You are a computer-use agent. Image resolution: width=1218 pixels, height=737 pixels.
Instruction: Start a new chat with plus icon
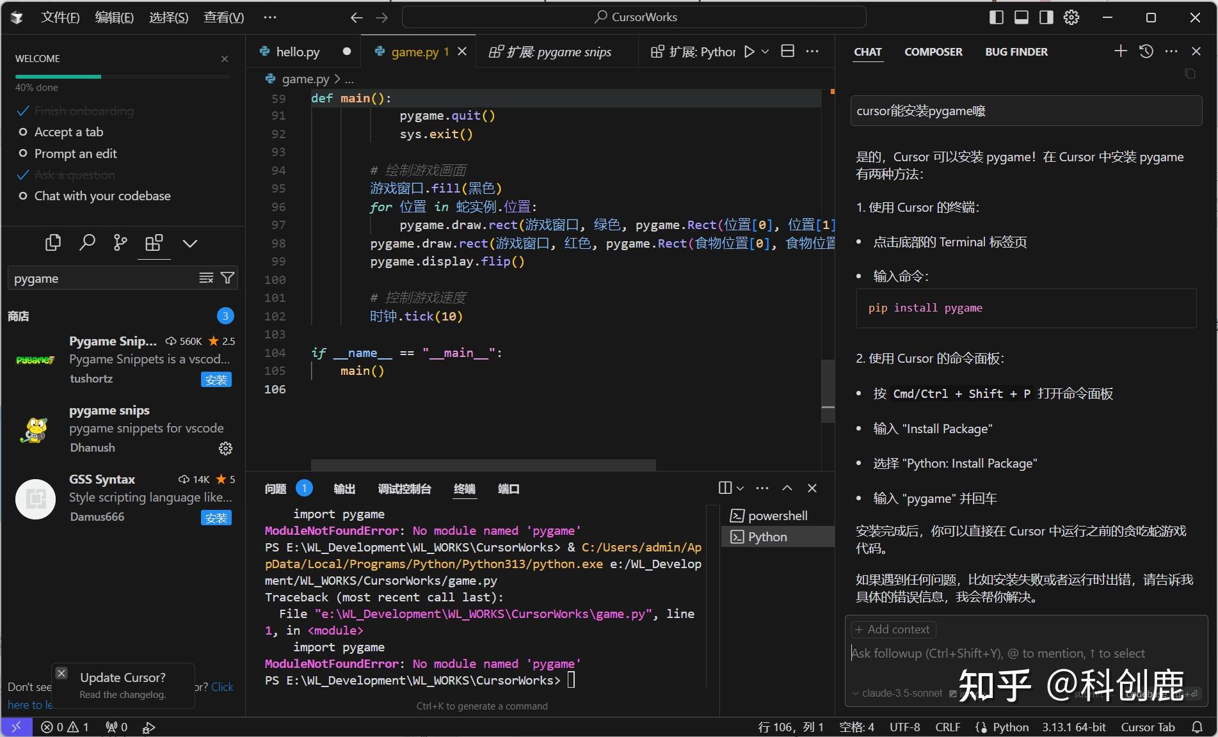pos(1120,51)
